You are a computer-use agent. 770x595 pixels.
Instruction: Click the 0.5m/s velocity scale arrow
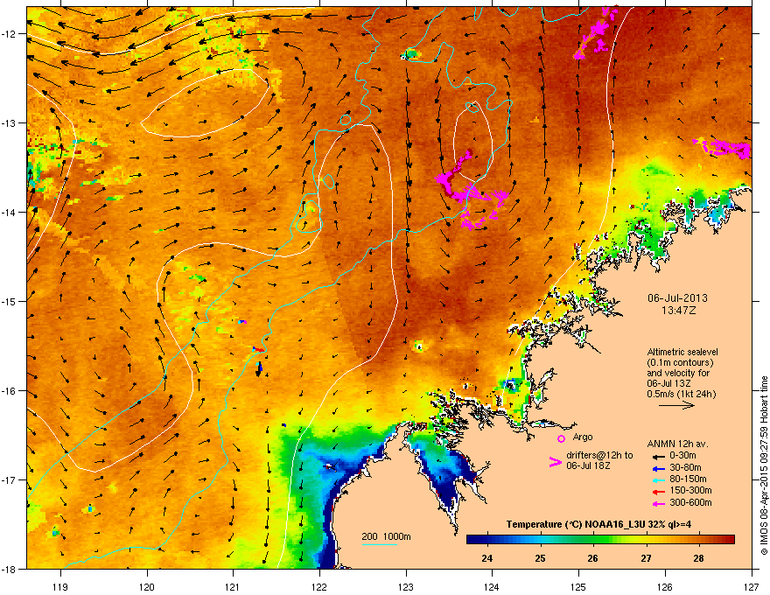[676, 405]
